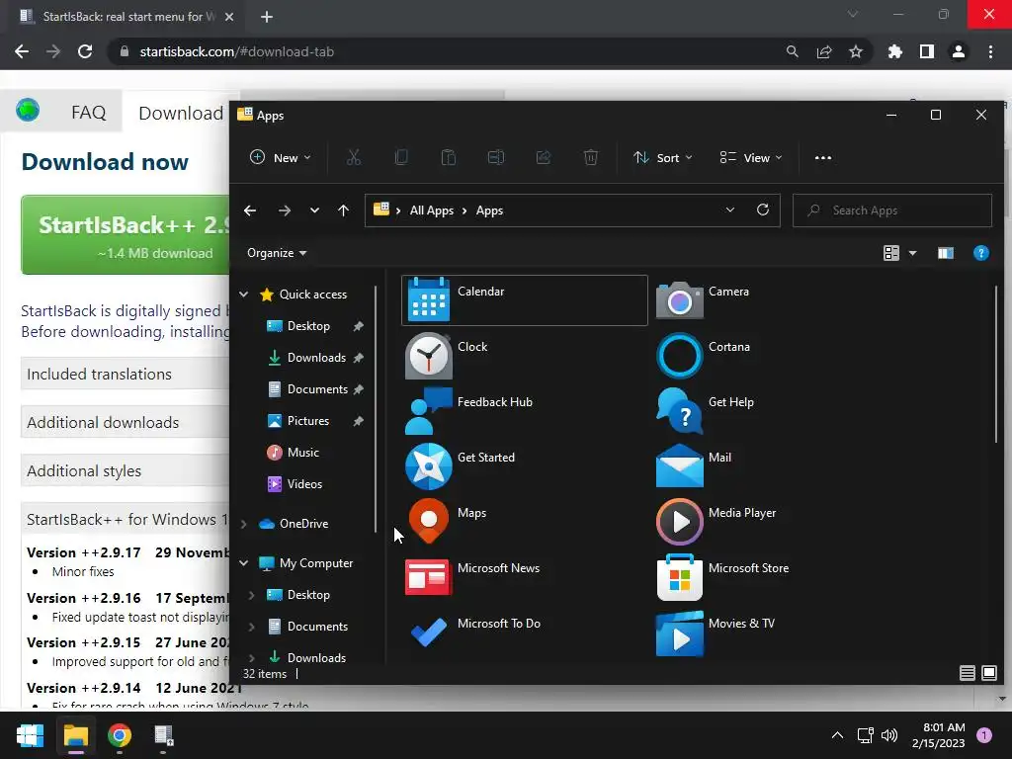Open Pictures in Quick access
The image size is (1012, 759).
coord(307,421)
